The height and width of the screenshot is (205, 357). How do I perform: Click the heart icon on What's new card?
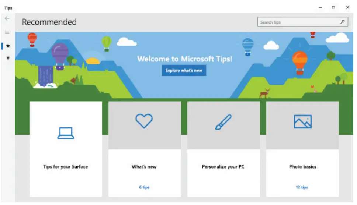[x=144, y=121]
